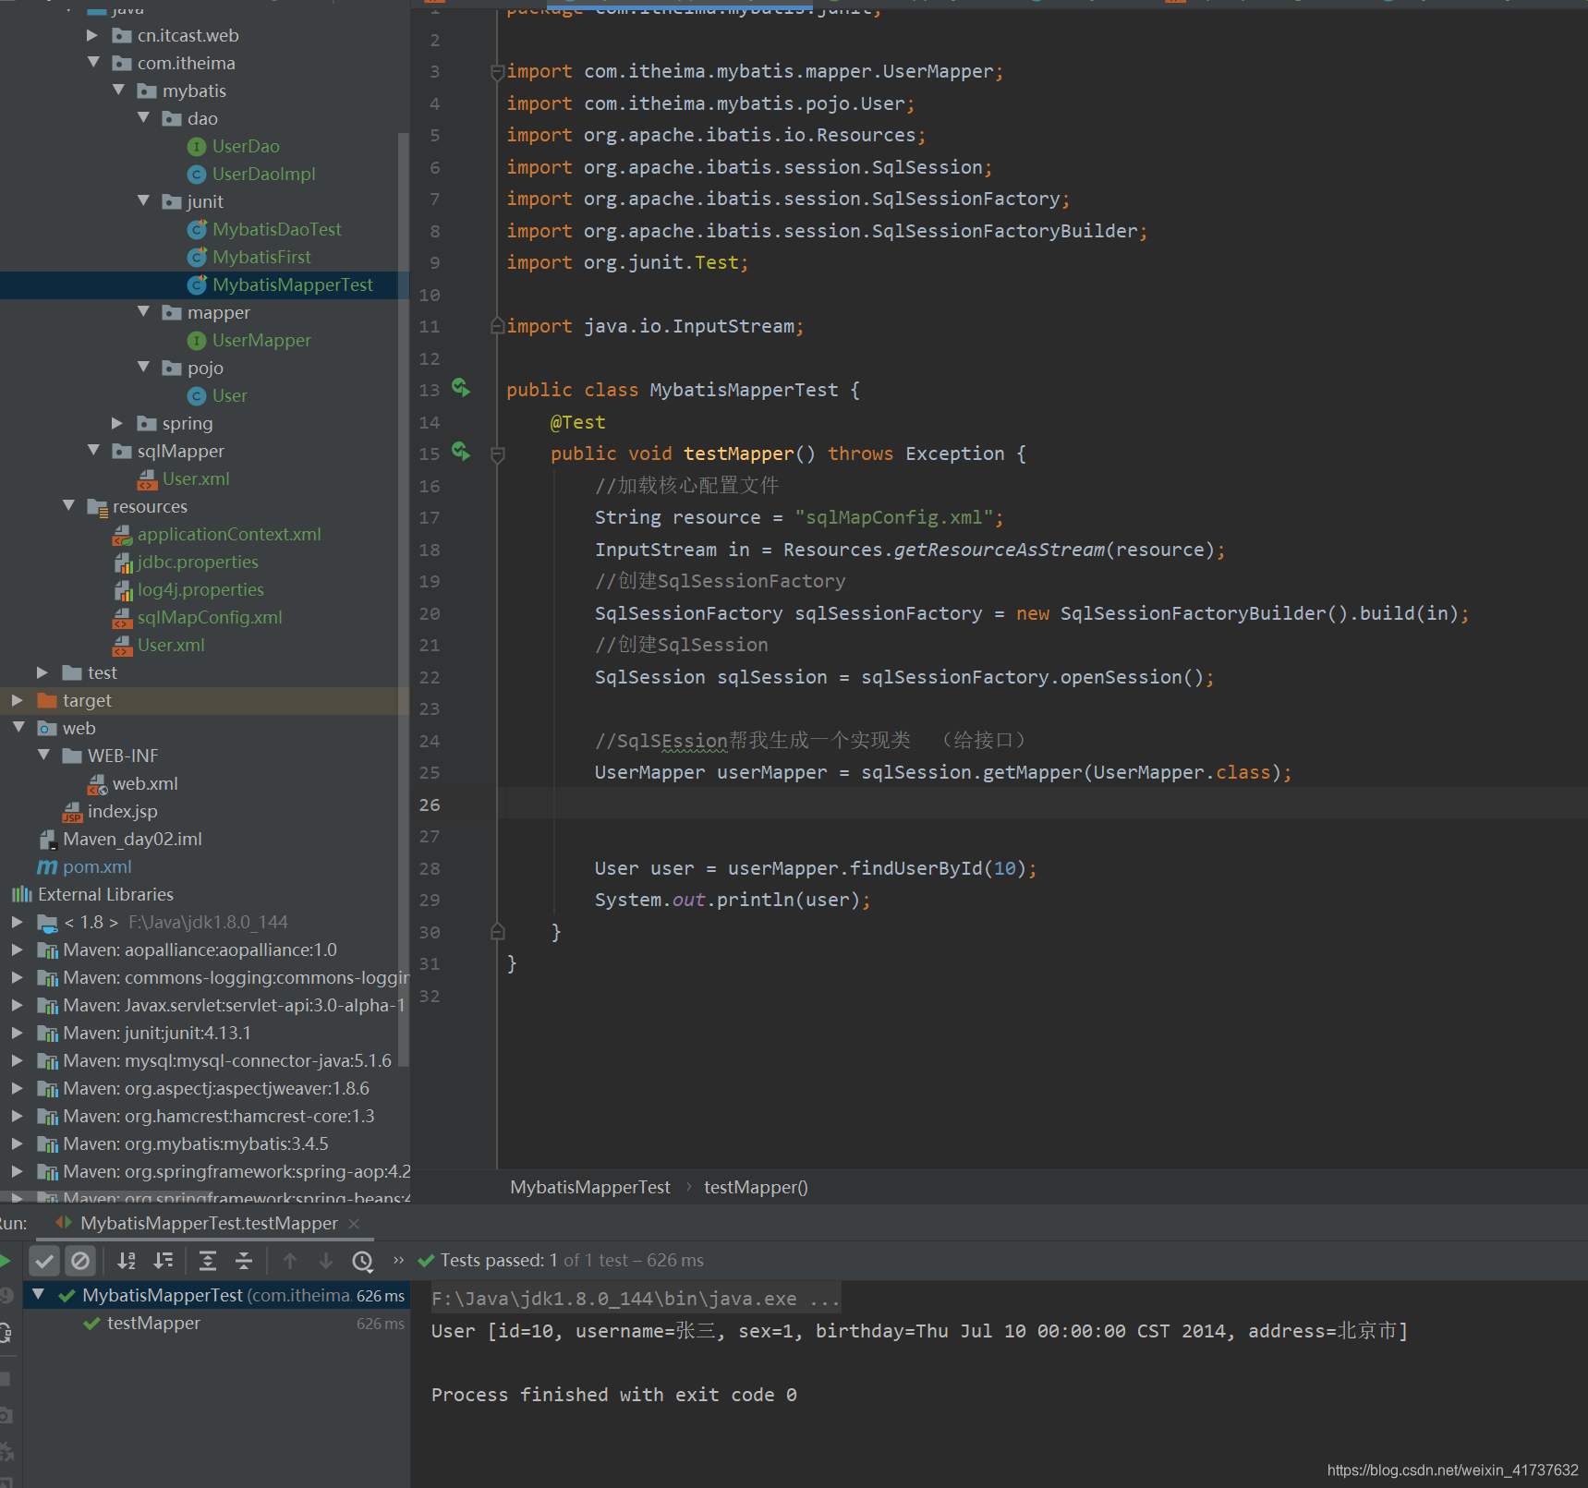Click "sqlMapConfig.xml" string literal
The height and width of the screenshot is (1488, 1588).
[894, 517]
